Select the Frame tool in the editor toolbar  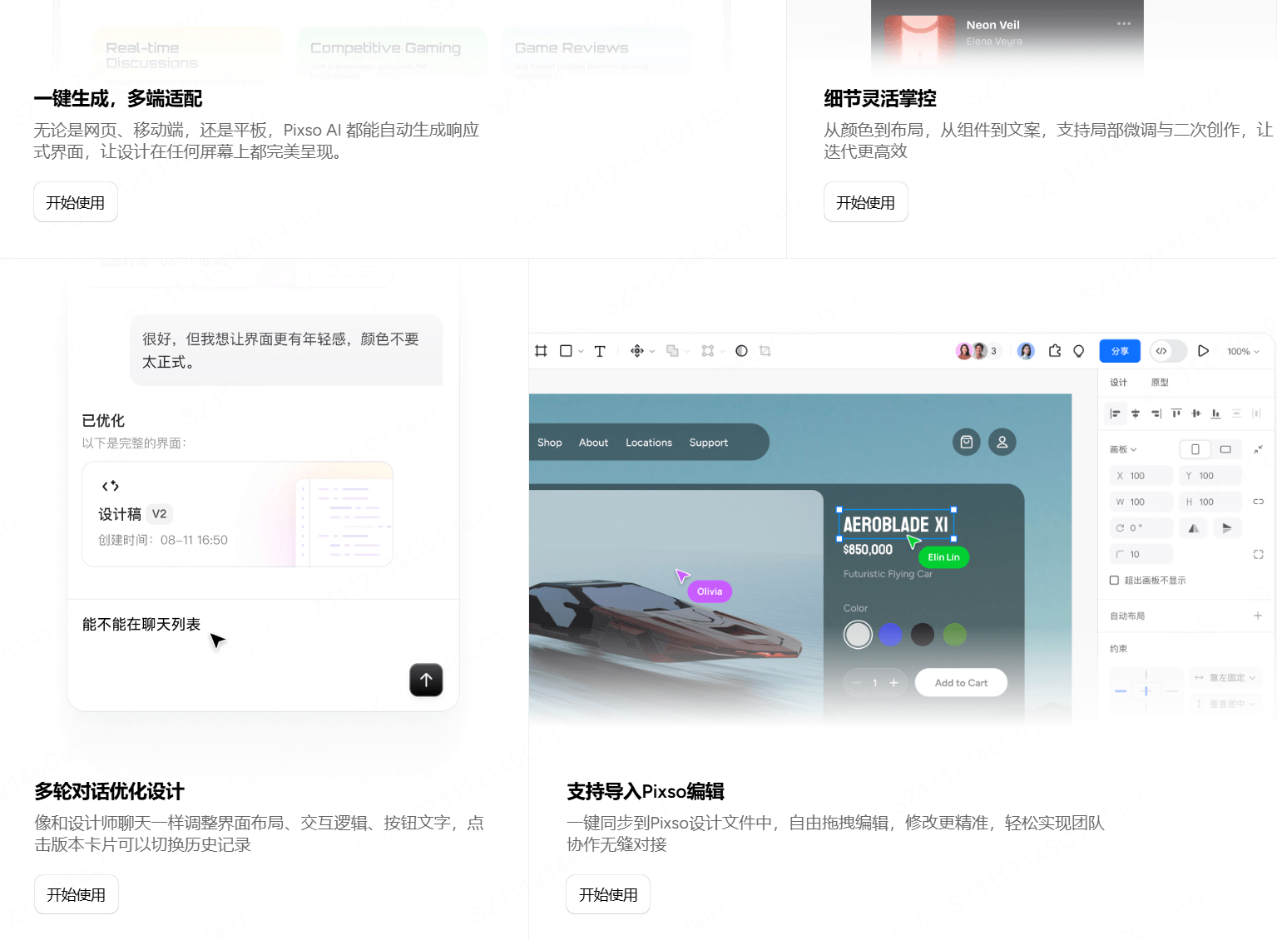541,351
